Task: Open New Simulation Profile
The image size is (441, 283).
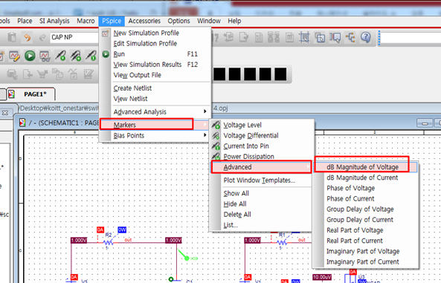Action: pos(147,33)
